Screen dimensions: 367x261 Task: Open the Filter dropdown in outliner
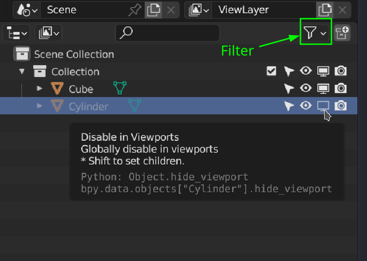(315, 32)
